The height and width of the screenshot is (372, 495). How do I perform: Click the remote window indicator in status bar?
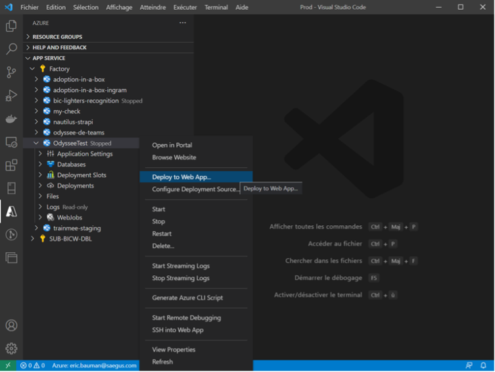point(8,365)
